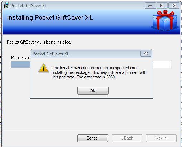Click the 'is being installed' status text
This screenshot has width=182, height=147.
[39, 42]
